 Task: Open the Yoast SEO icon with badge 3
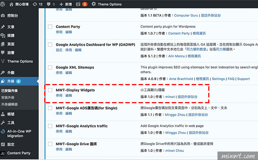tap(78, 4)
